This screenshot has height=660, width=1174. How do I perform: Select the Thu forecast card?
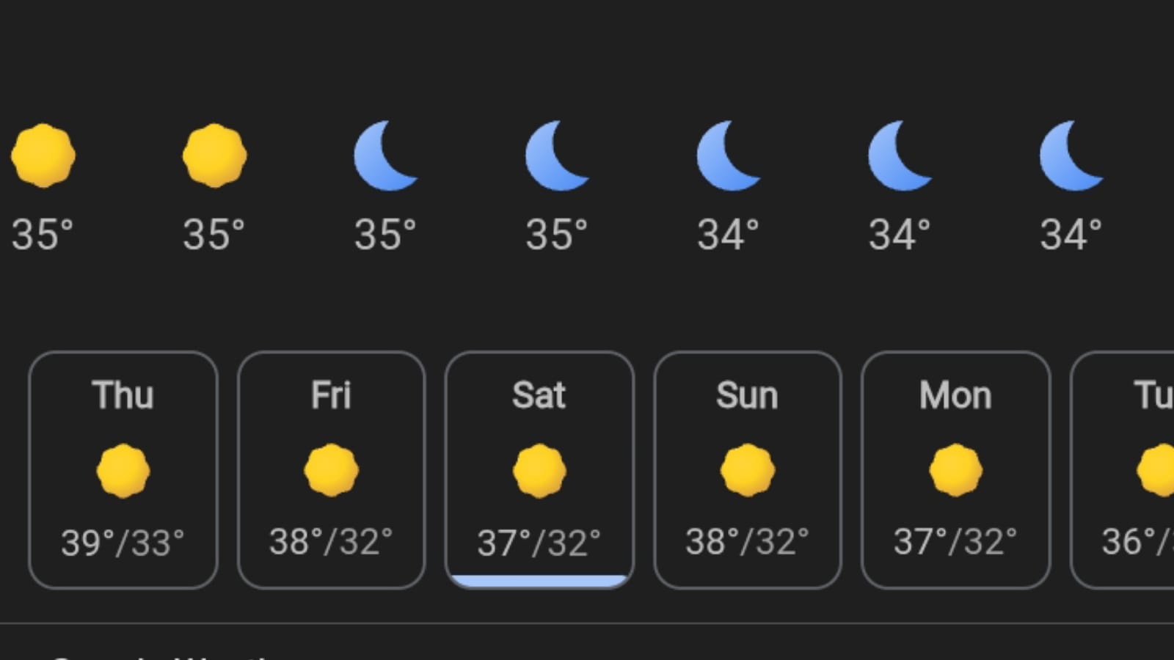point(123,470)
